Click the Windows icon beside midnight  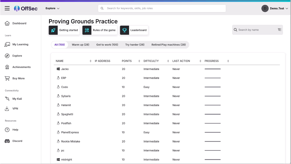tap(58, 159)
